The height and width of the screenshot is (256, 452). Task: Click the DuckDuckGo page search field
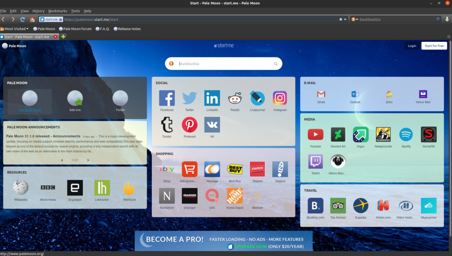(224, 64)
